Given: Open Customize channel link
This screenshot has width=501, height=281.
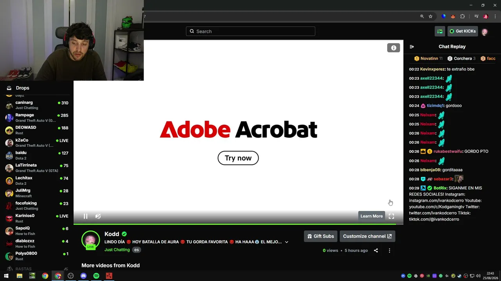Looking at the screenshot, I should [367, 236].
